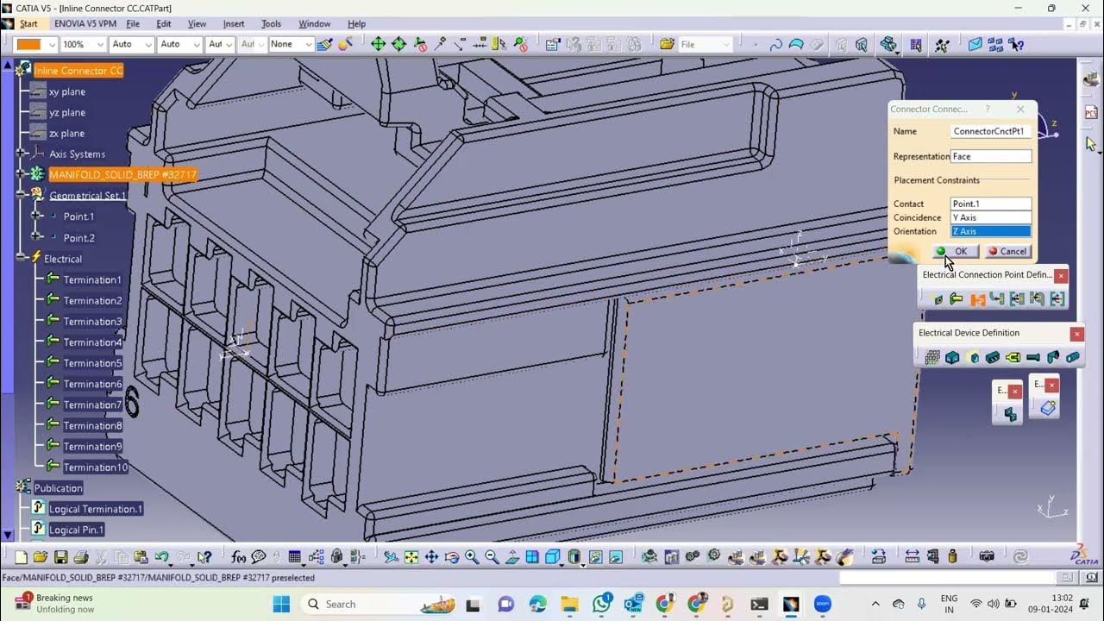Open the opacity 100% dropdown
Screen dimensions: 1104x621
(100, 44)
